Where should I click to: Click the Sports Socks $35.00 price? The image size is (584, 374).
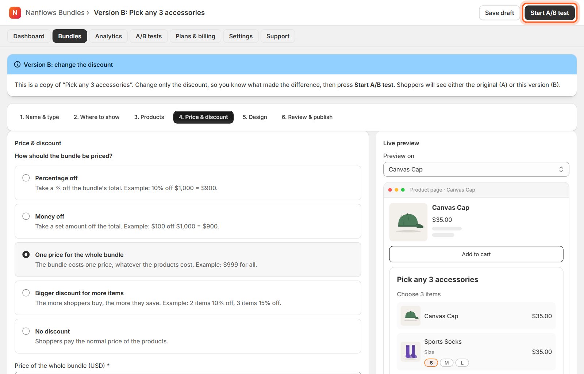click(542, 352)
